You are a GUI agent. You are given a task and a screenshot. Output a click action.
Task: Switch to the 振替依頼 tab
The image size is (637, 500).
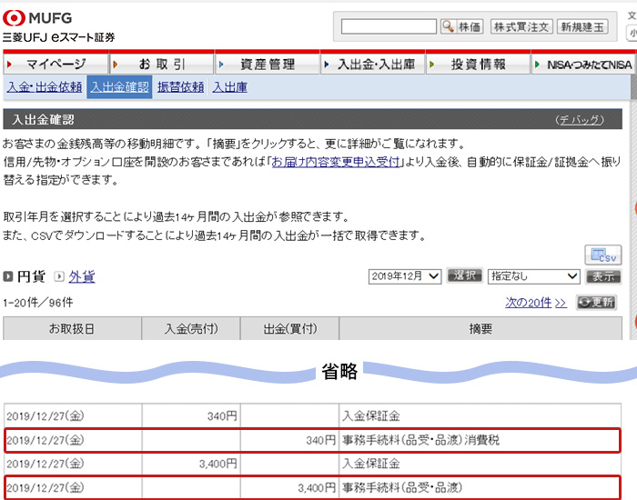pos(180,87)
